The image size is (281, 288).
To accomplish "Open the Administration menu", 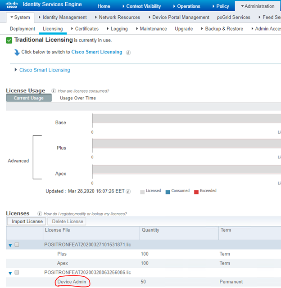I will (x=258, y=6).
